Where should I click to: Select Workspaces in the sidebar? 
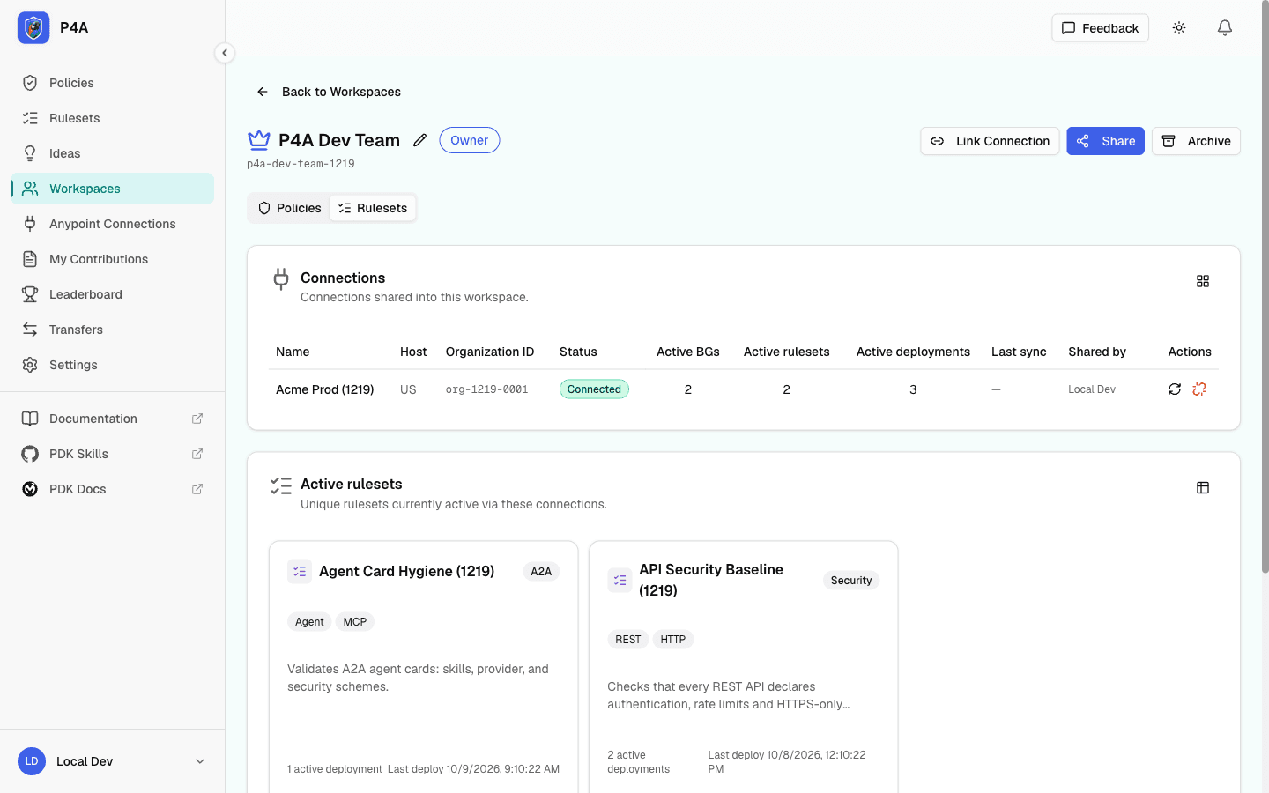[112, 189]
